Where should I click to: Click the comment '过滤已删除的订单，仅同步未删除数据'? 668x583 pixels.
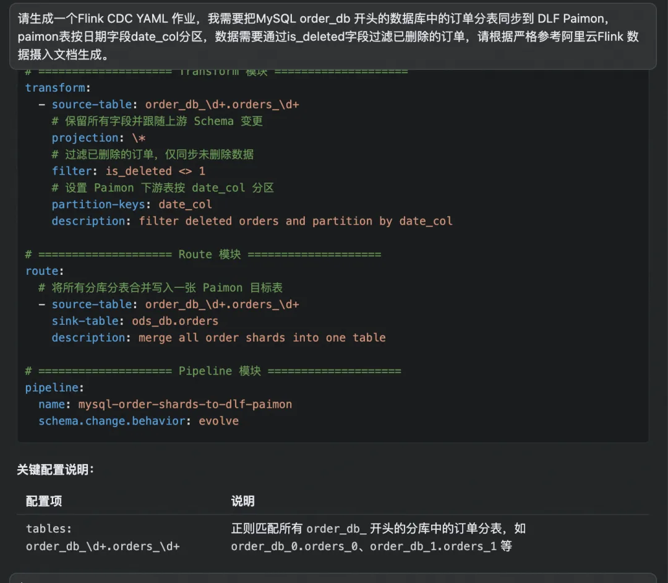pos(153,154)
